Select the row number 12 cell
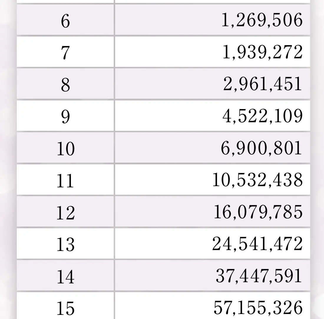Screen dimensions: 324x319 click(65, 212)
